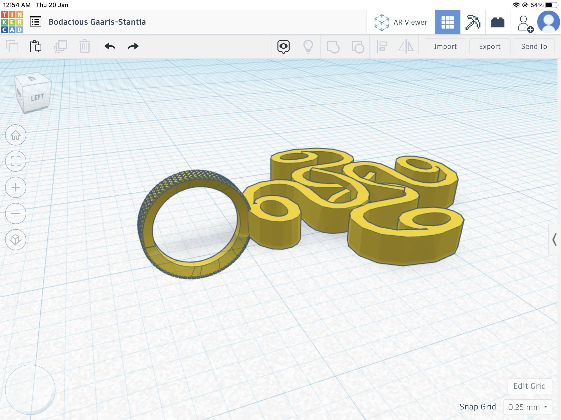The height and width of the screenshot is (420, 561).
Task: Click the Delete trash icon
Action: [x=85, y=46]
